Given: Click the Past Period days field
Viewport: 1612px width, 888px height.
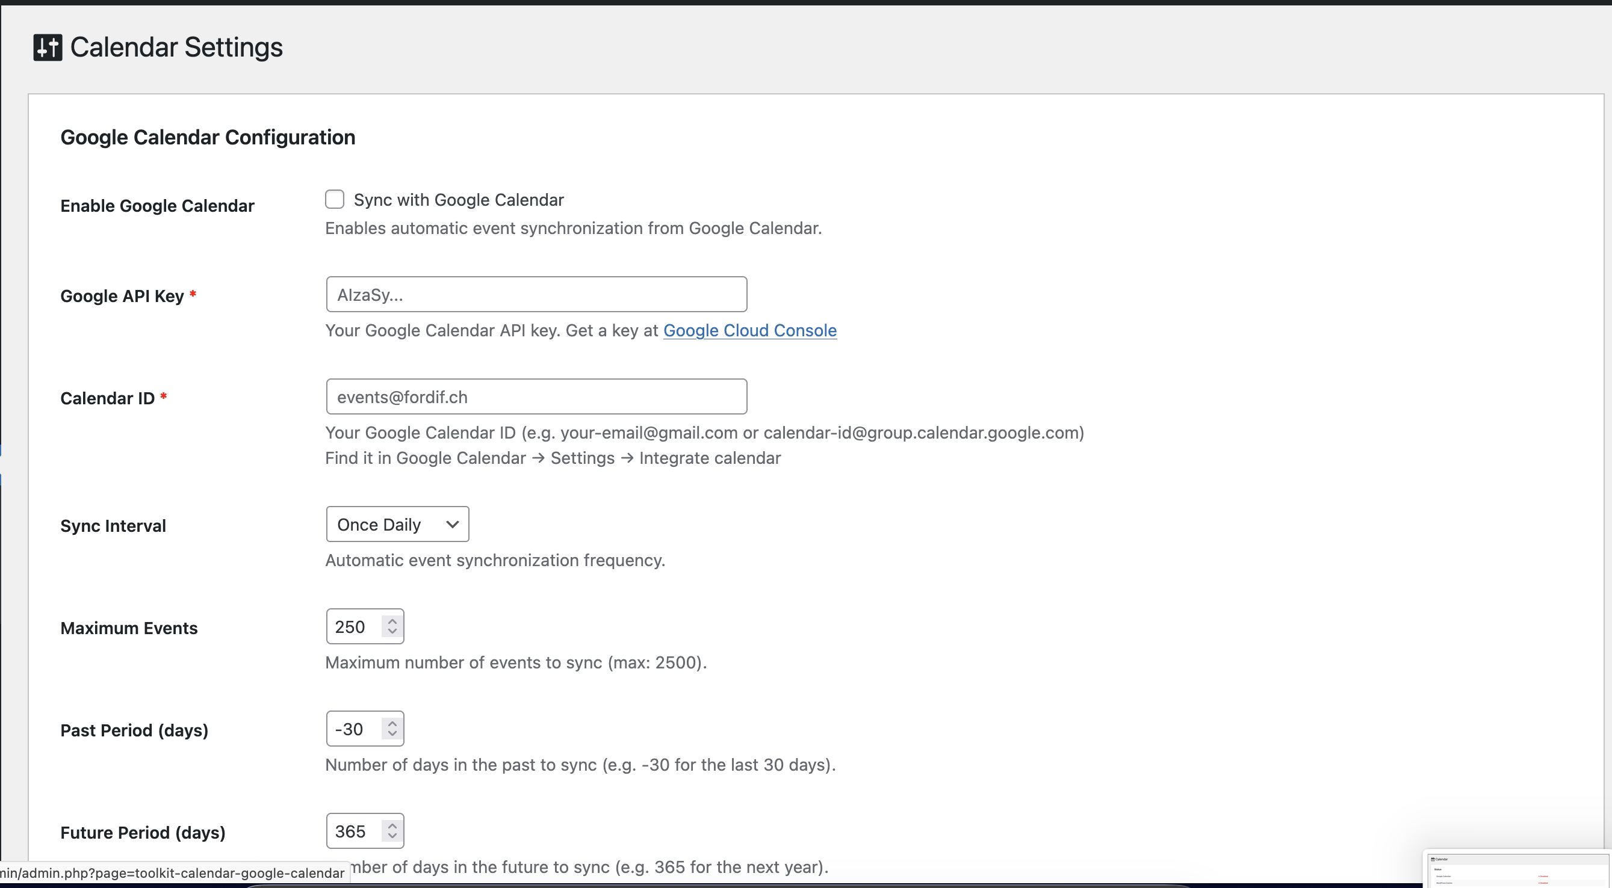Looking at the screenshot, I should coord(365,729).
